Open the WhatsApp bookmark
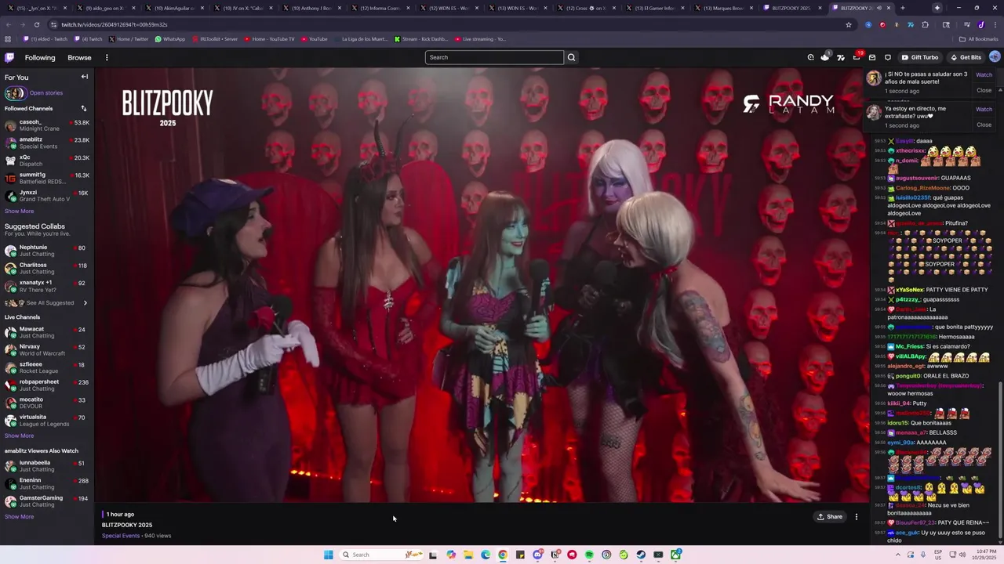This screenshot has width=1004, height=564. [170, 38]
